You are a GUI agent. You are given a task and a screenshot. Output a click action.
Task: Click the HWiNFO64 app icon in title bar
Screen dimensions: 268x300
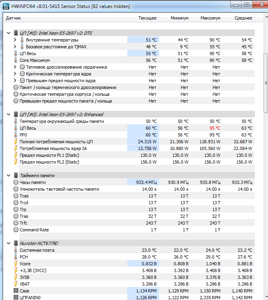point(6,6)
